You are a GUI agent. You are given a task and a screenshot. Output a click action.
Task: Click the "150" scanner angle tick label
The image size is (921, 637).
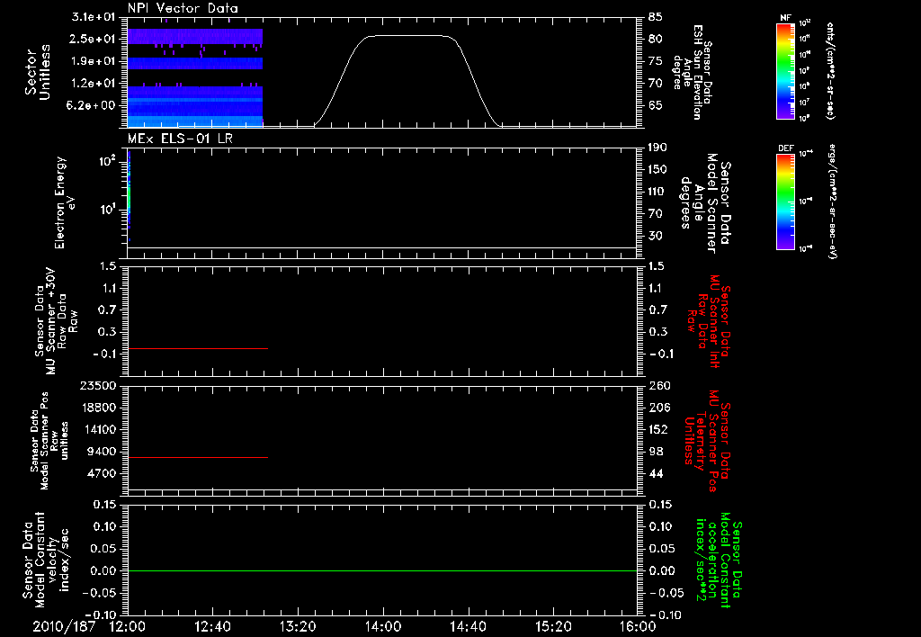(657, 170)
